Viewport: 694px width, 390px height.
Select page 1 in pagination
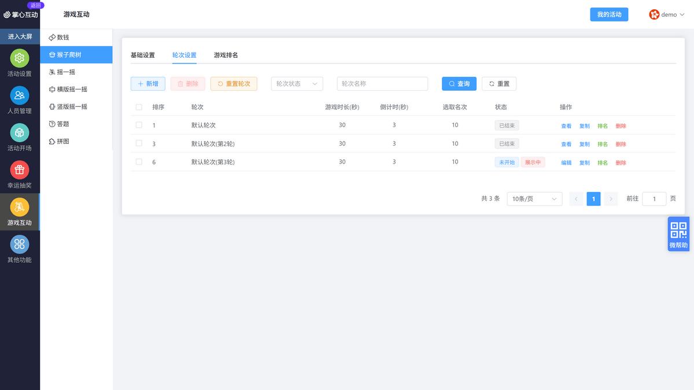click(593, 199)
